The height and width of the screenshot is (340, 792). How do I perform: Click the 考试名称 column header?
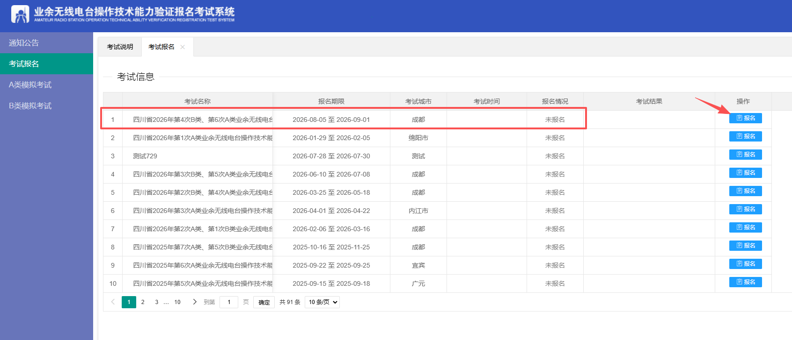click(197, 101)
